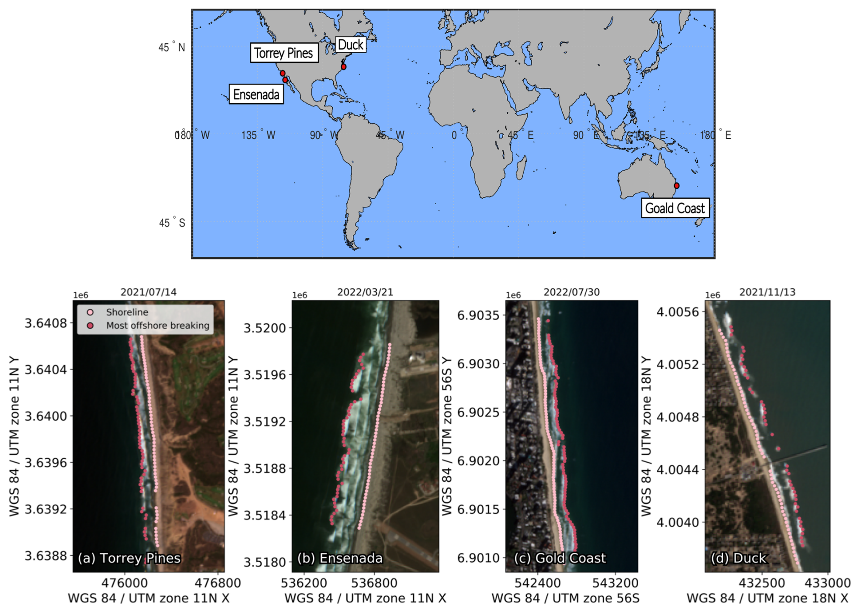Click the 2021/11/13 date title
The image size is (860, 613).
click(767, 292)
